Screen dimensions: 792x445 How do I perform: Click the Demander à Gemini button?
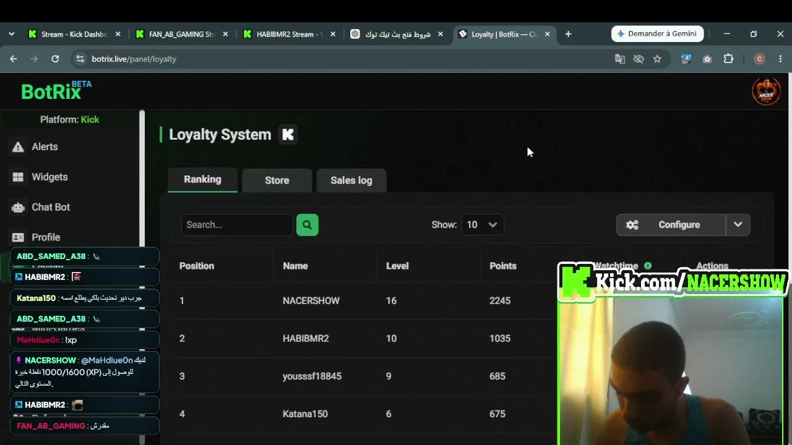point(657,34)
